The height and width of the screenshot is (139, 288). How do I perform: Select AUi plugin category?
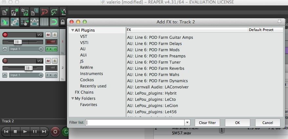pos(83,55)
